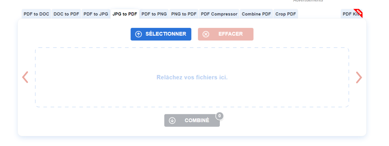
Task: Go to the PDF to PNG tab
Action: click(154, 14)
